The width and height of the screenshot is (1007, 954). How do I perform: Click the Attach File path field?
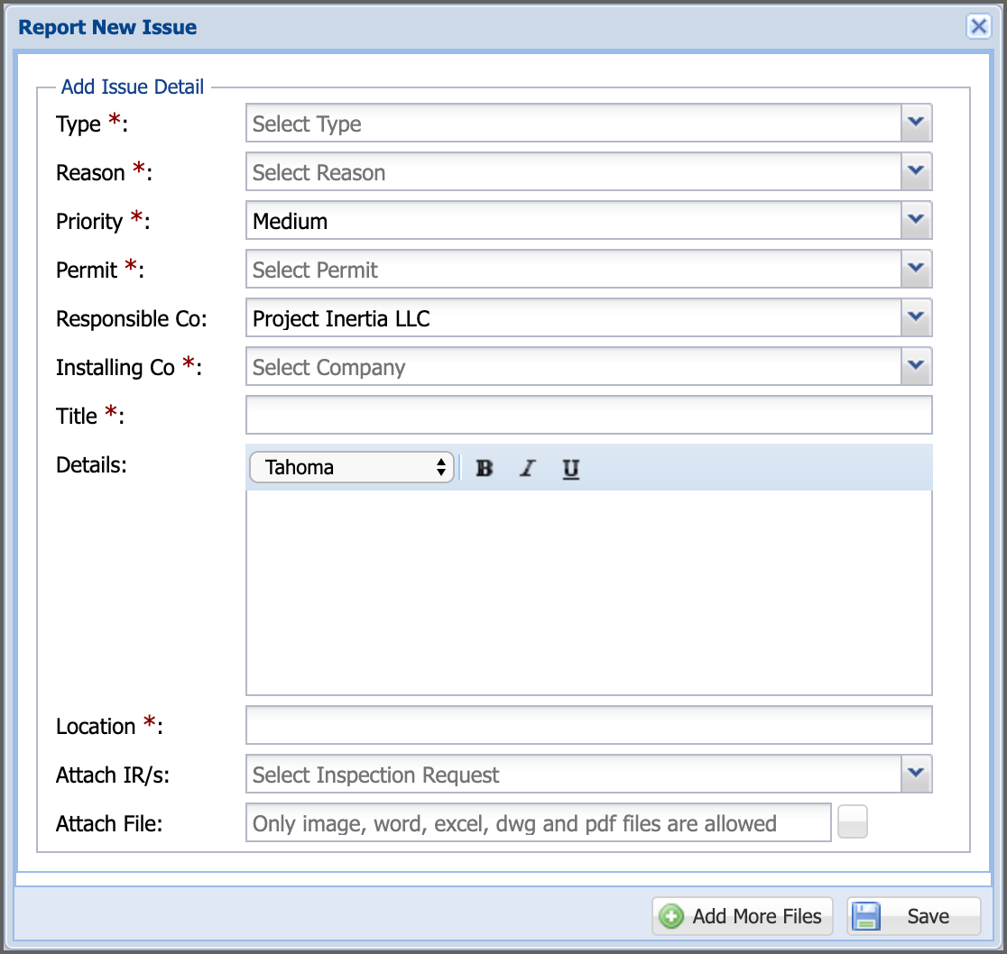pyautogui.click(x=538, y=822)
